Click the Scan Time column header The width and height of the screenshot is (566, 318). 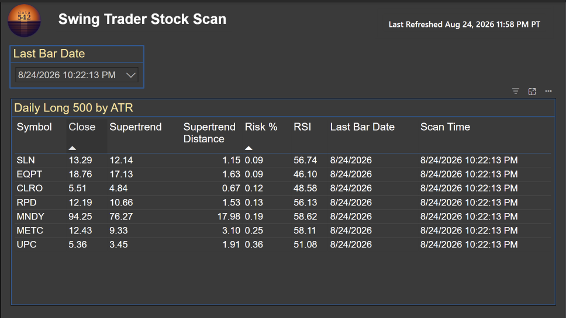click(x=445, y=127)
